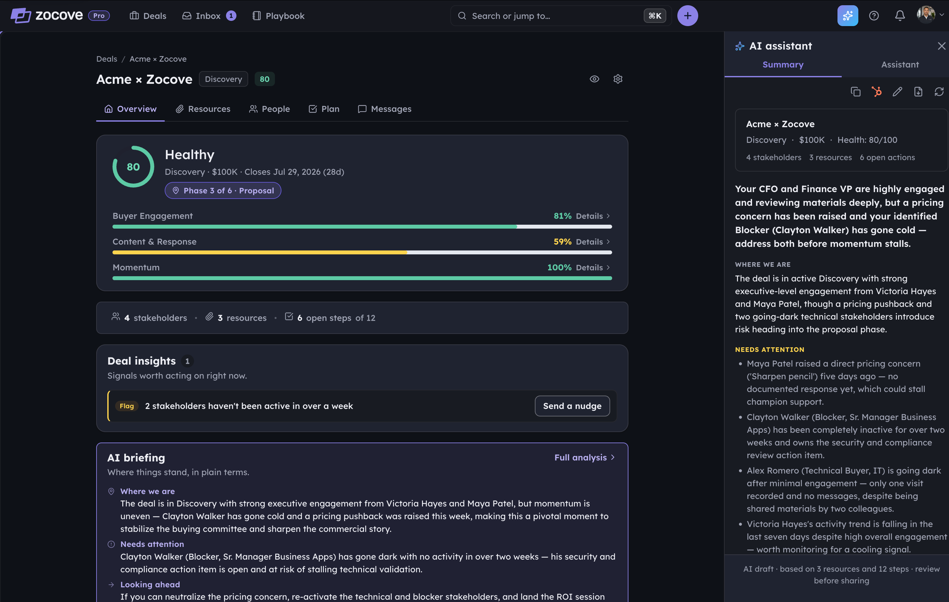Click Content & Response yellow progress bar
This screenshot has height=602, width=949.
[x=362, y=252]
